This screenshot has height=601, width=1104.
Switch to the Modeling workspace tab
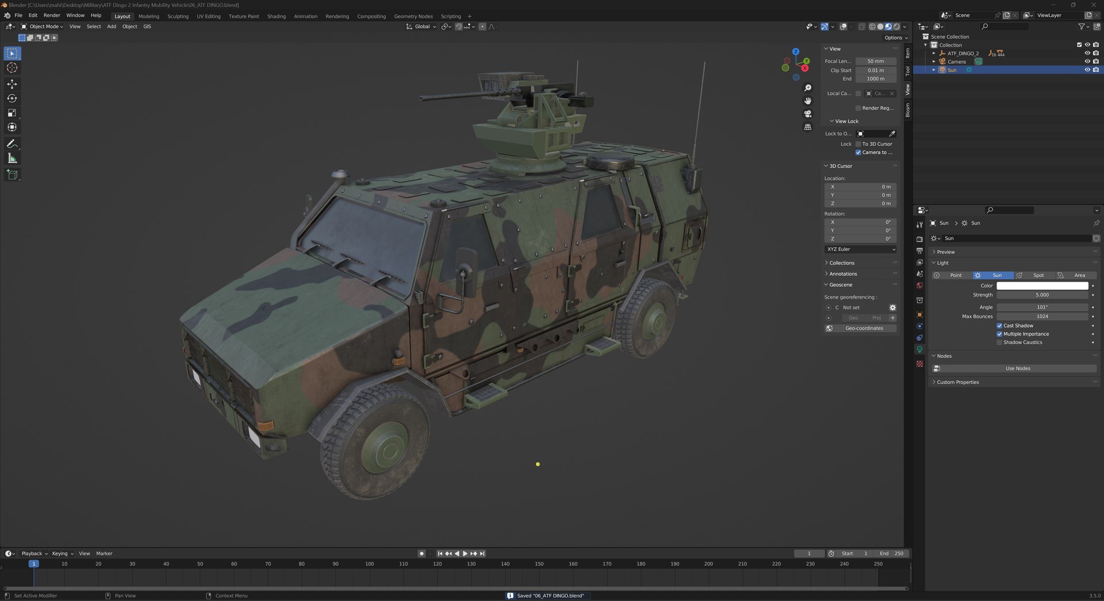tap(148, 16)
